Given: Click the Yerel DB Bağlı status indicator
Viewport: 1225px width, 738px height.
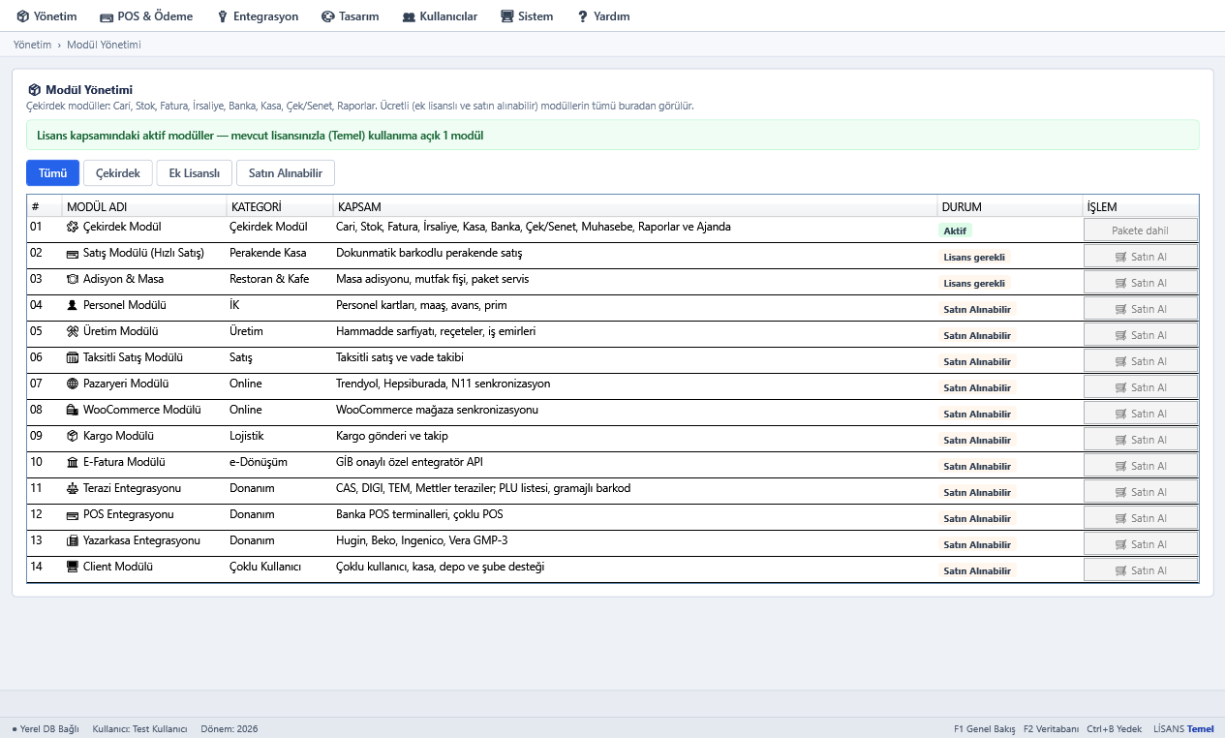Looking at the screenshot, I should click(46, 728).
